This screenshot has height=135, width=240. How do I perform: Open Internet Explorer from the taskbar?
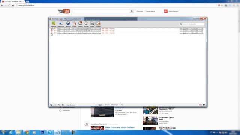11,132
